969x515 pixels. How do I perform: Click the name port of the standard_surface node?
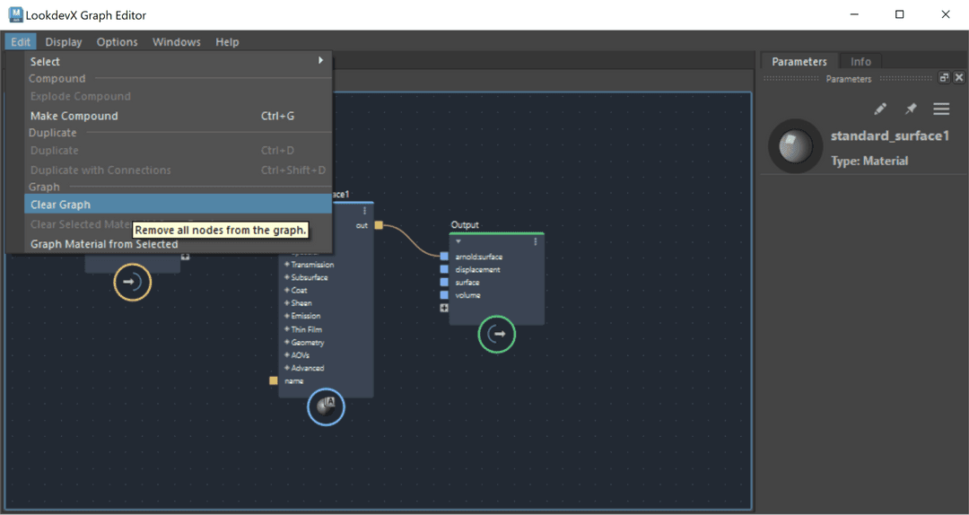click(273, 380)
